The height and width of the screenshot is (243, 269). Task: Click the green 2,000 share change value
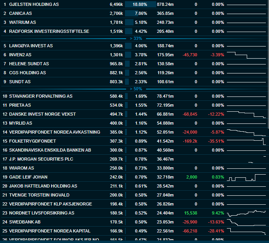click(x=192, y=177)
